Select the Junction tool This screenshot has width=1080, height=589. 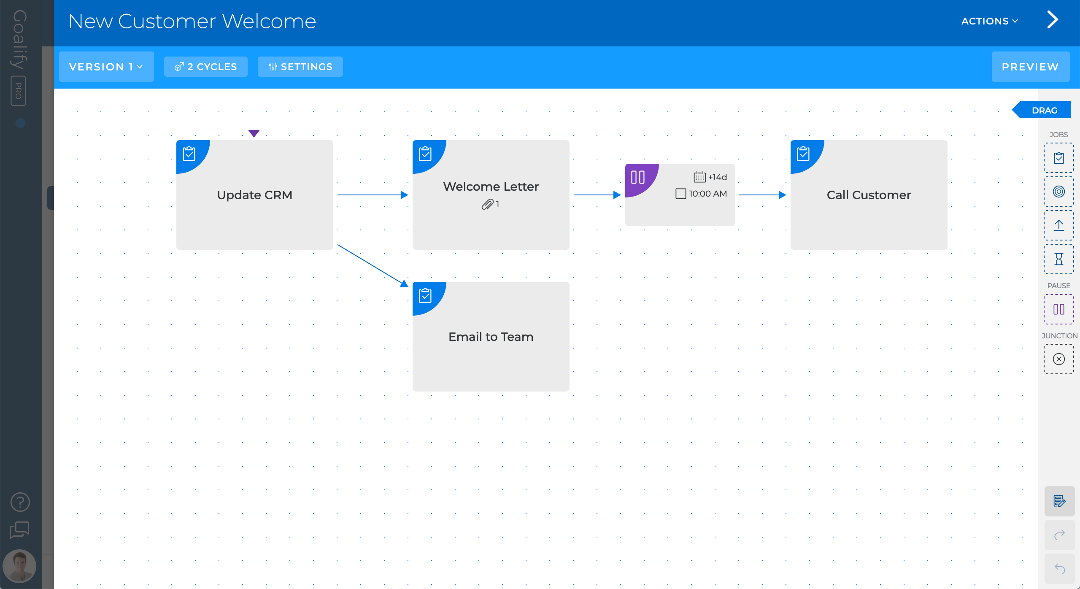[1059, 359]
